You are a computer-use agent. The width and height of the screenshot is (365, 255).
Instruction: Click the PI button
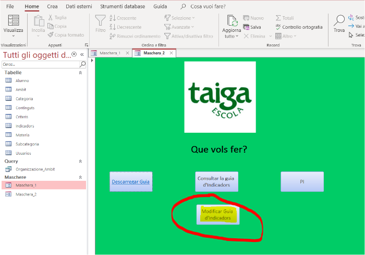[302, 181]
